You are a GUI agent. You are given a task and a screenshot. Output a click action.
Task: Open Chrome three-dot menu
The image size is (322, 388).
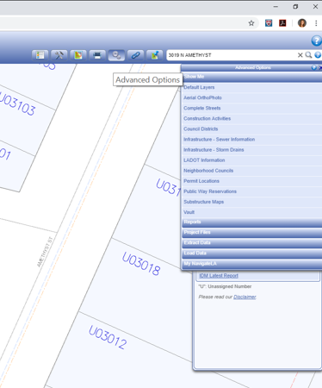[316, 23]
